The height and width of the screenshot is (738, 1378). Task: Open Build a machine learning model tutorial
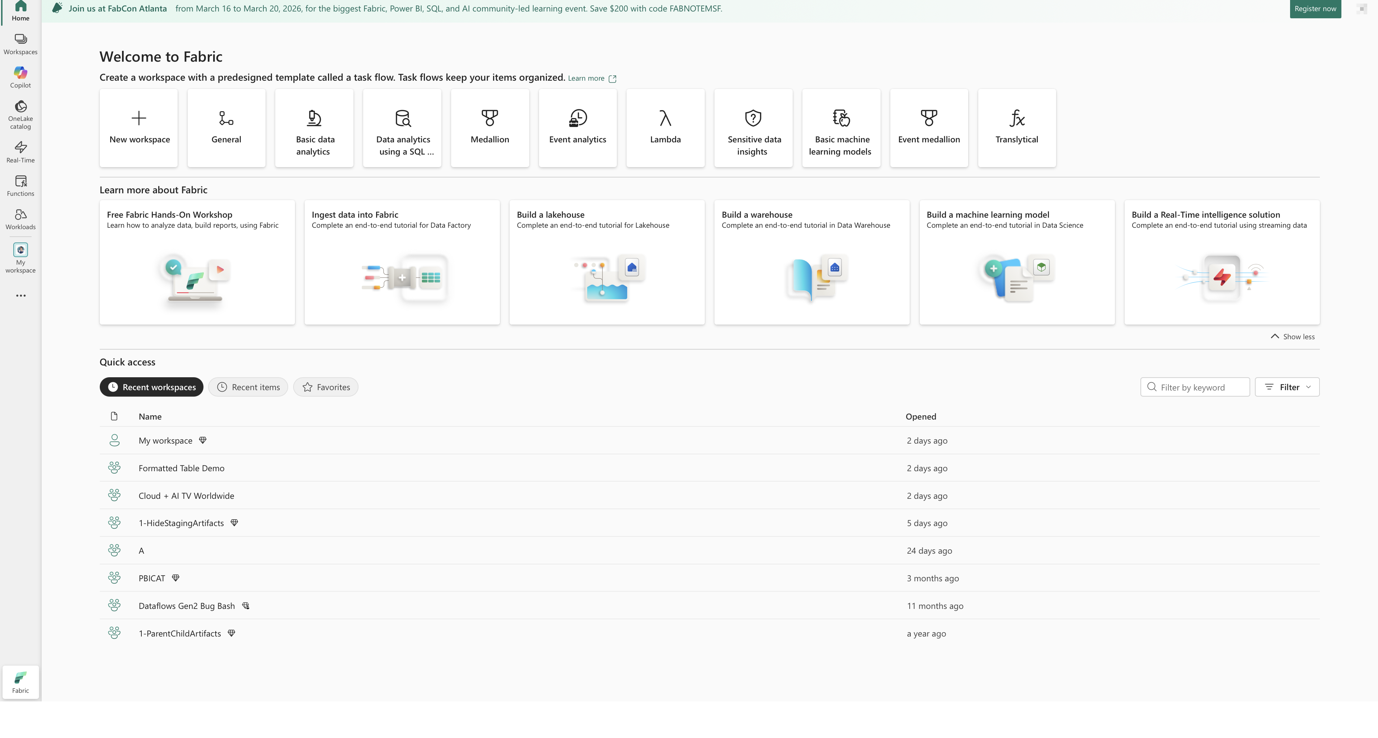pos(1017,262)
